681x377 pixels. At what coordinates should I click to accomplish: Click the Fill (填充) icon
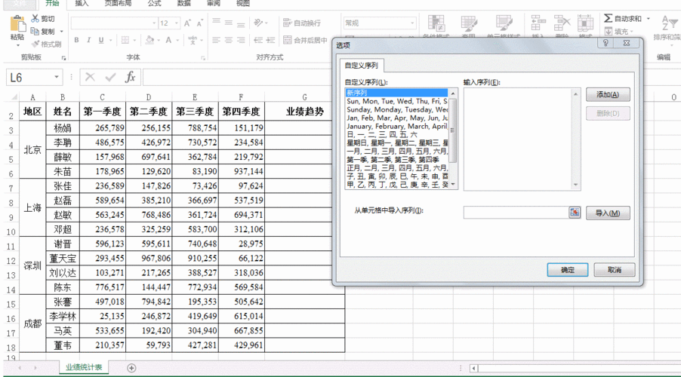[x=608, y=31]
